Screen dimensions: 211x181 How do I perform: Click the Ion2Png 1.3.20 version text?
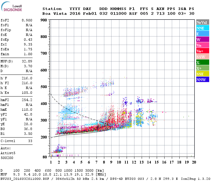pos(196,179)
